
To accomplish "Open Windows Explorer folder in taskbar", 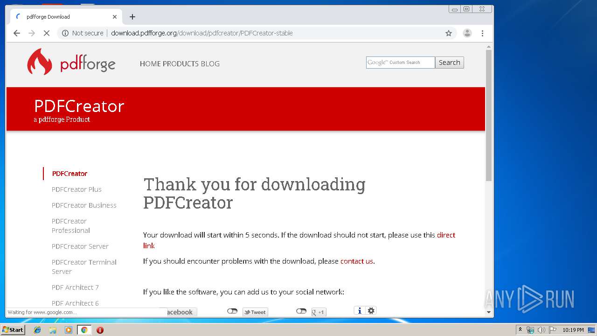I will point(53,330).
